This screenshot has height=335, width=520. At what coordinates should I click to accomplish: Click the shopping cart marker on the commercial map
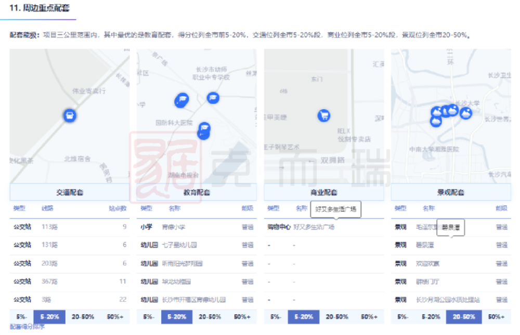point(324,115)
